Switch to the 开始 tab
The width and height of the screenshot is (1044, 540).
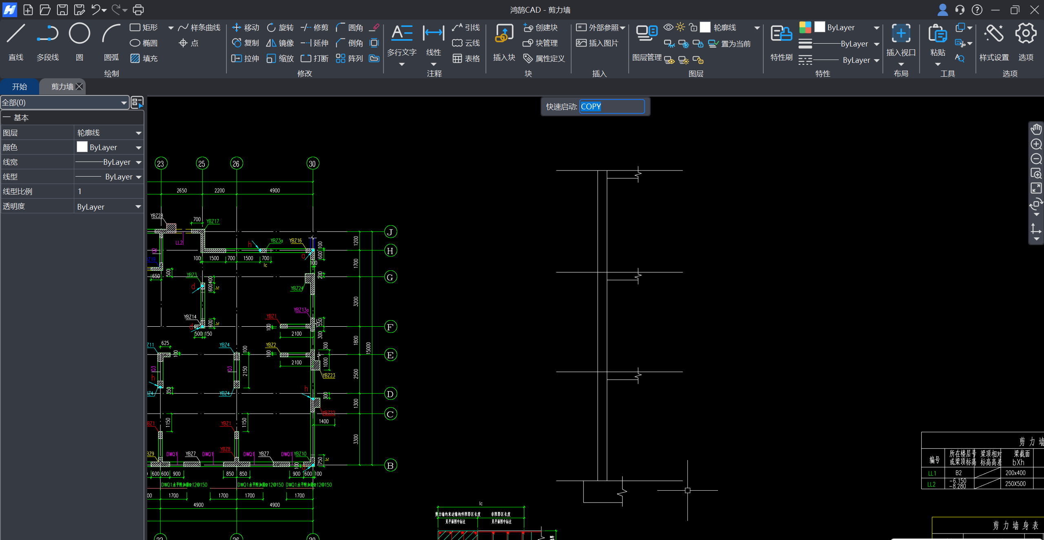19,86
